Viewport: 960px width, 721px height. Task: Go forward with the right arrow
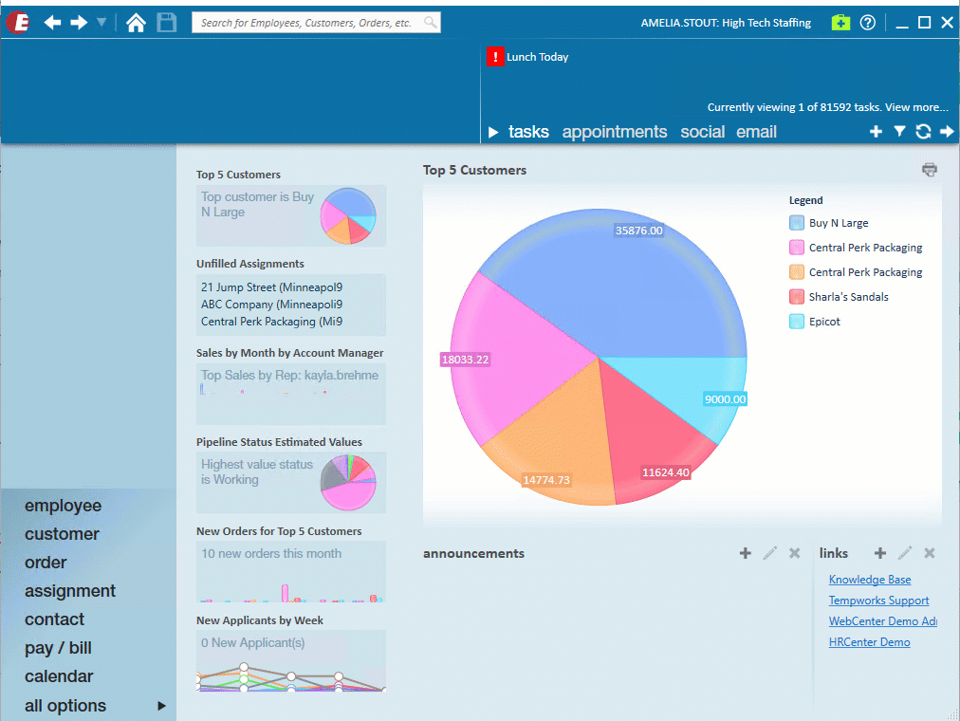[x=79, y=23]
